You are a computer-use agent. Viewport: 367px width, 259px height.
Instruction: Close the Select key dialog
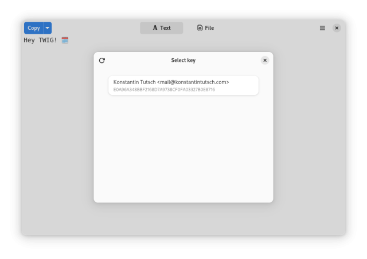[265, 60]
